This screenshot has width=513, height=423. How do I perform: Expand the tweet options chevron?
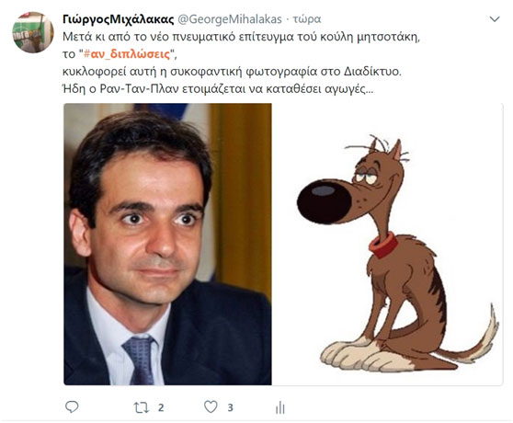coord(495,19)
